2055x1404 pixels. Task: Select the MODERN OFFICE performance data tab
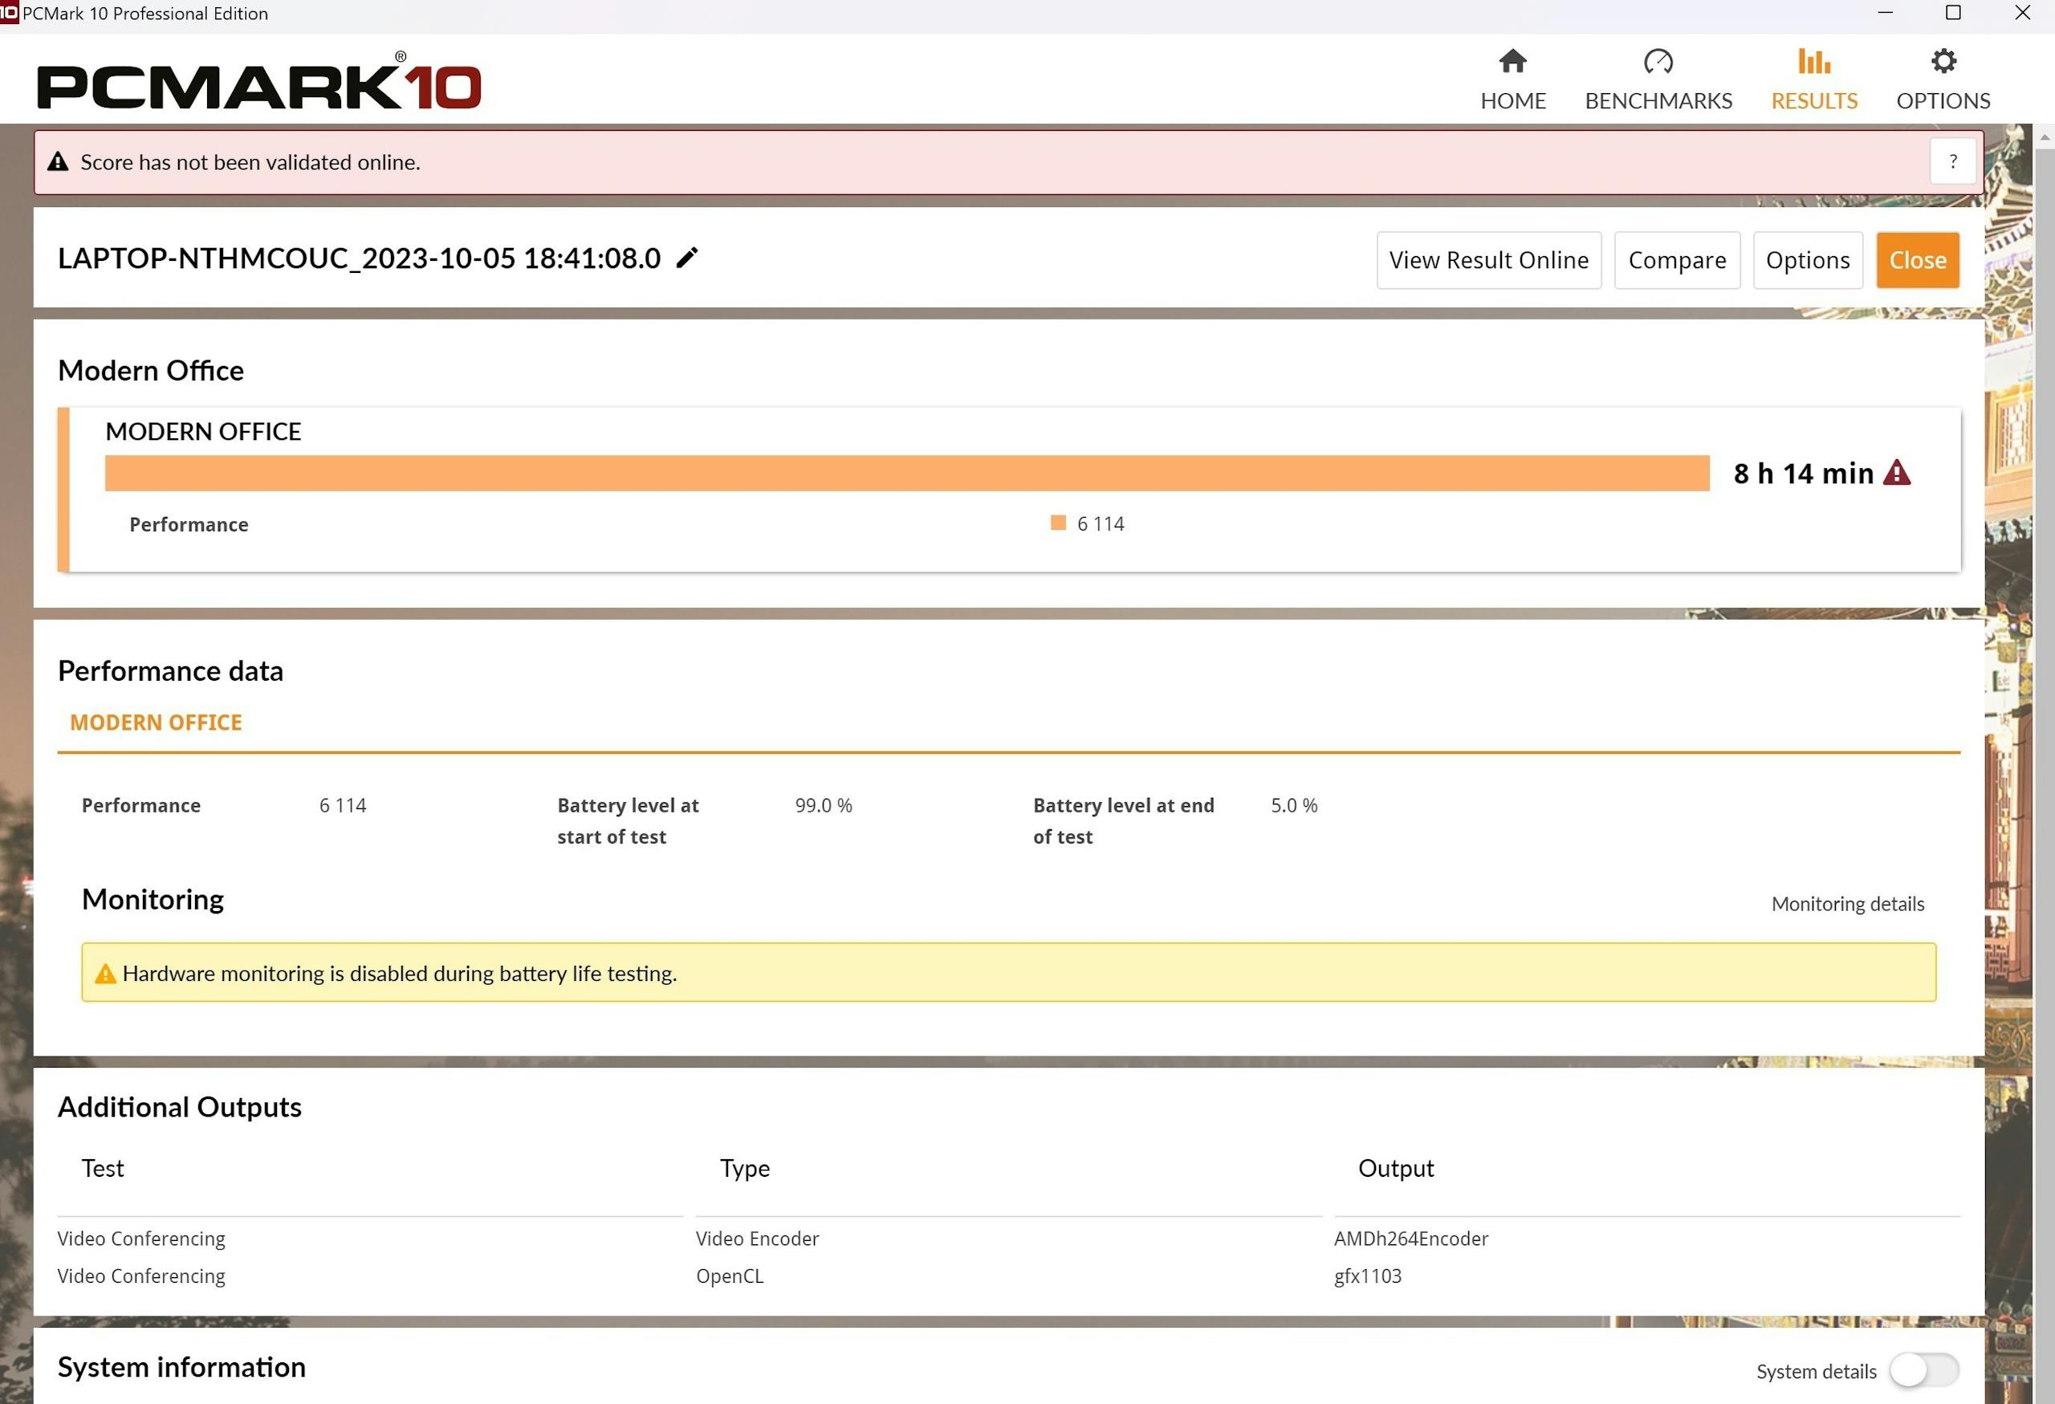156,722
